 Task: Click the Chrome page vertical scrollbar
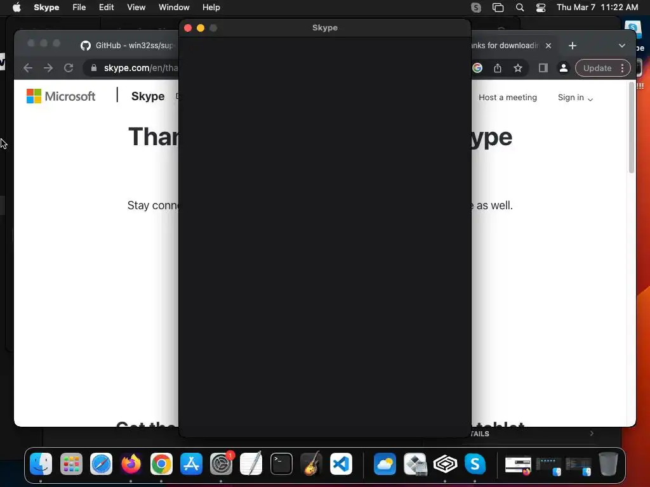coord(632,128)
